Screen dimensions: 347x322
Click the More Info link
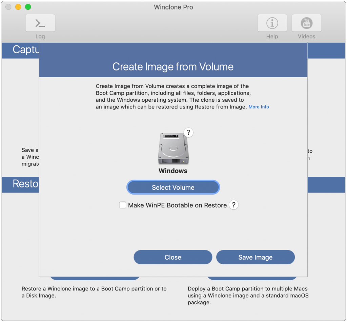click(x=259, y=107)
